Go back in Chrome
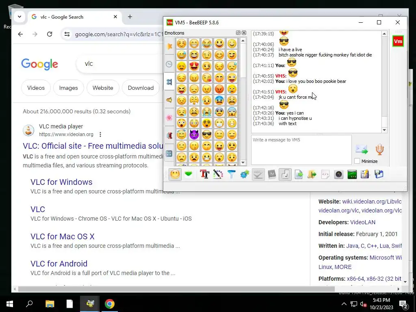The height and width of the screenshot is (312, 416). pos(20,34)
